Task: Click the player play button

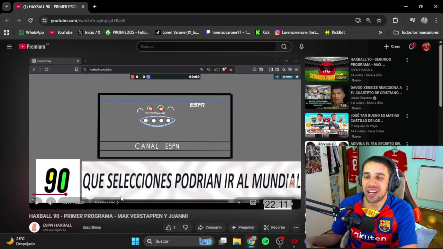Action: coord(37,202)
